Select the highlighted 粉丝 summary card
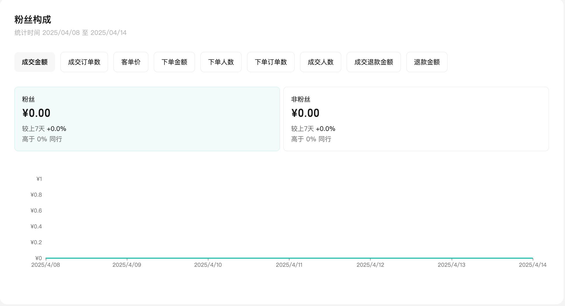The width and height of the screenshot is (565, 306). (x=147, y=119)
